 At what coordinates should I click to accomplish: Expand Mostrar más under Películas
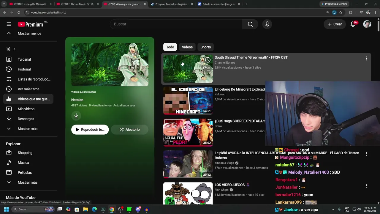click(x=28, y=182)
